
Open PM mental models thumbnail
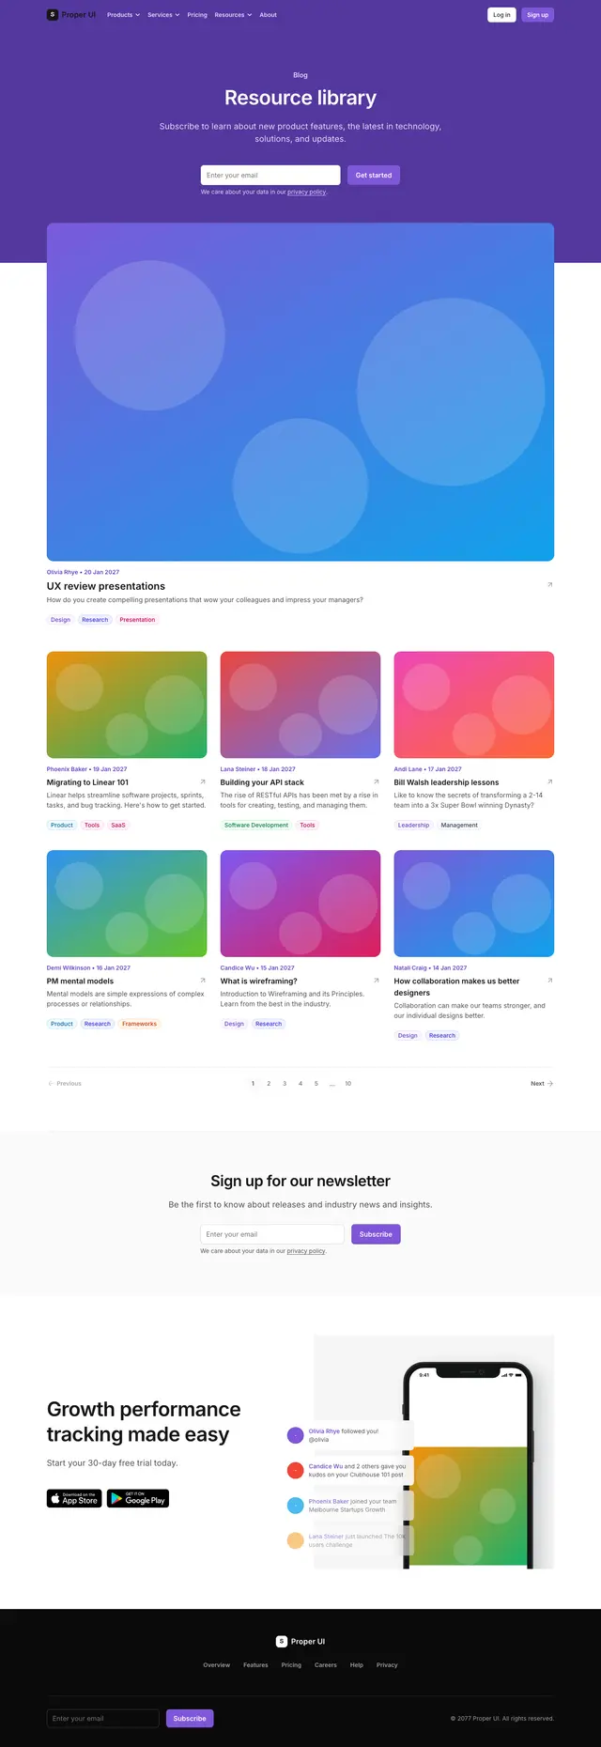[127, 904]
